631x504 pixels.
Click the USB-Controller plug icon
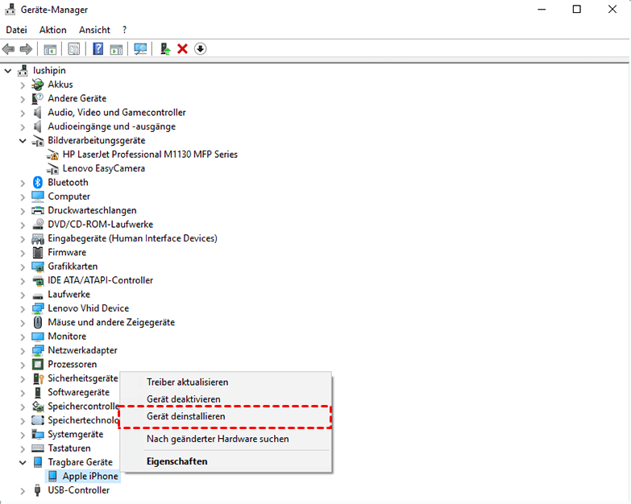coord(38,490)
